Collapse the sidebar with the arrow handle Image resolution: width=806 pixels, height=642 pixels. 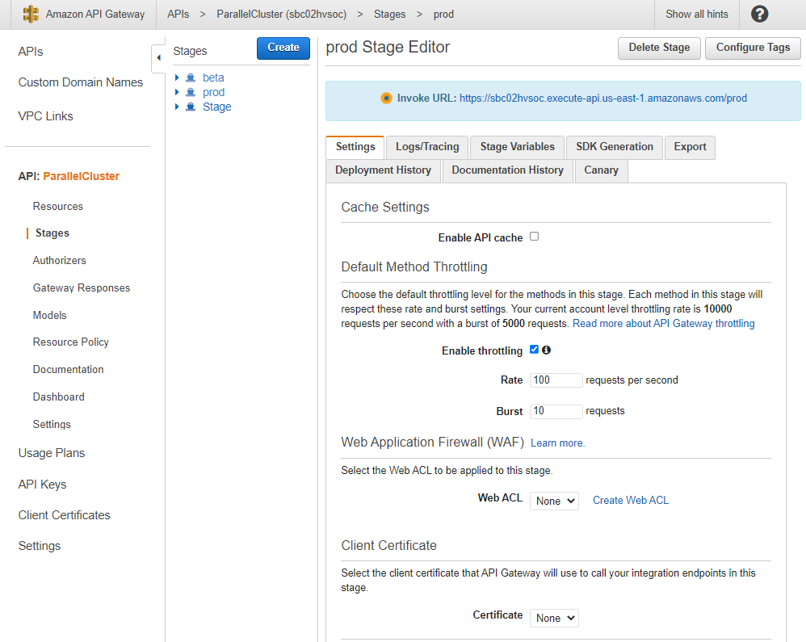pos(158,57)
